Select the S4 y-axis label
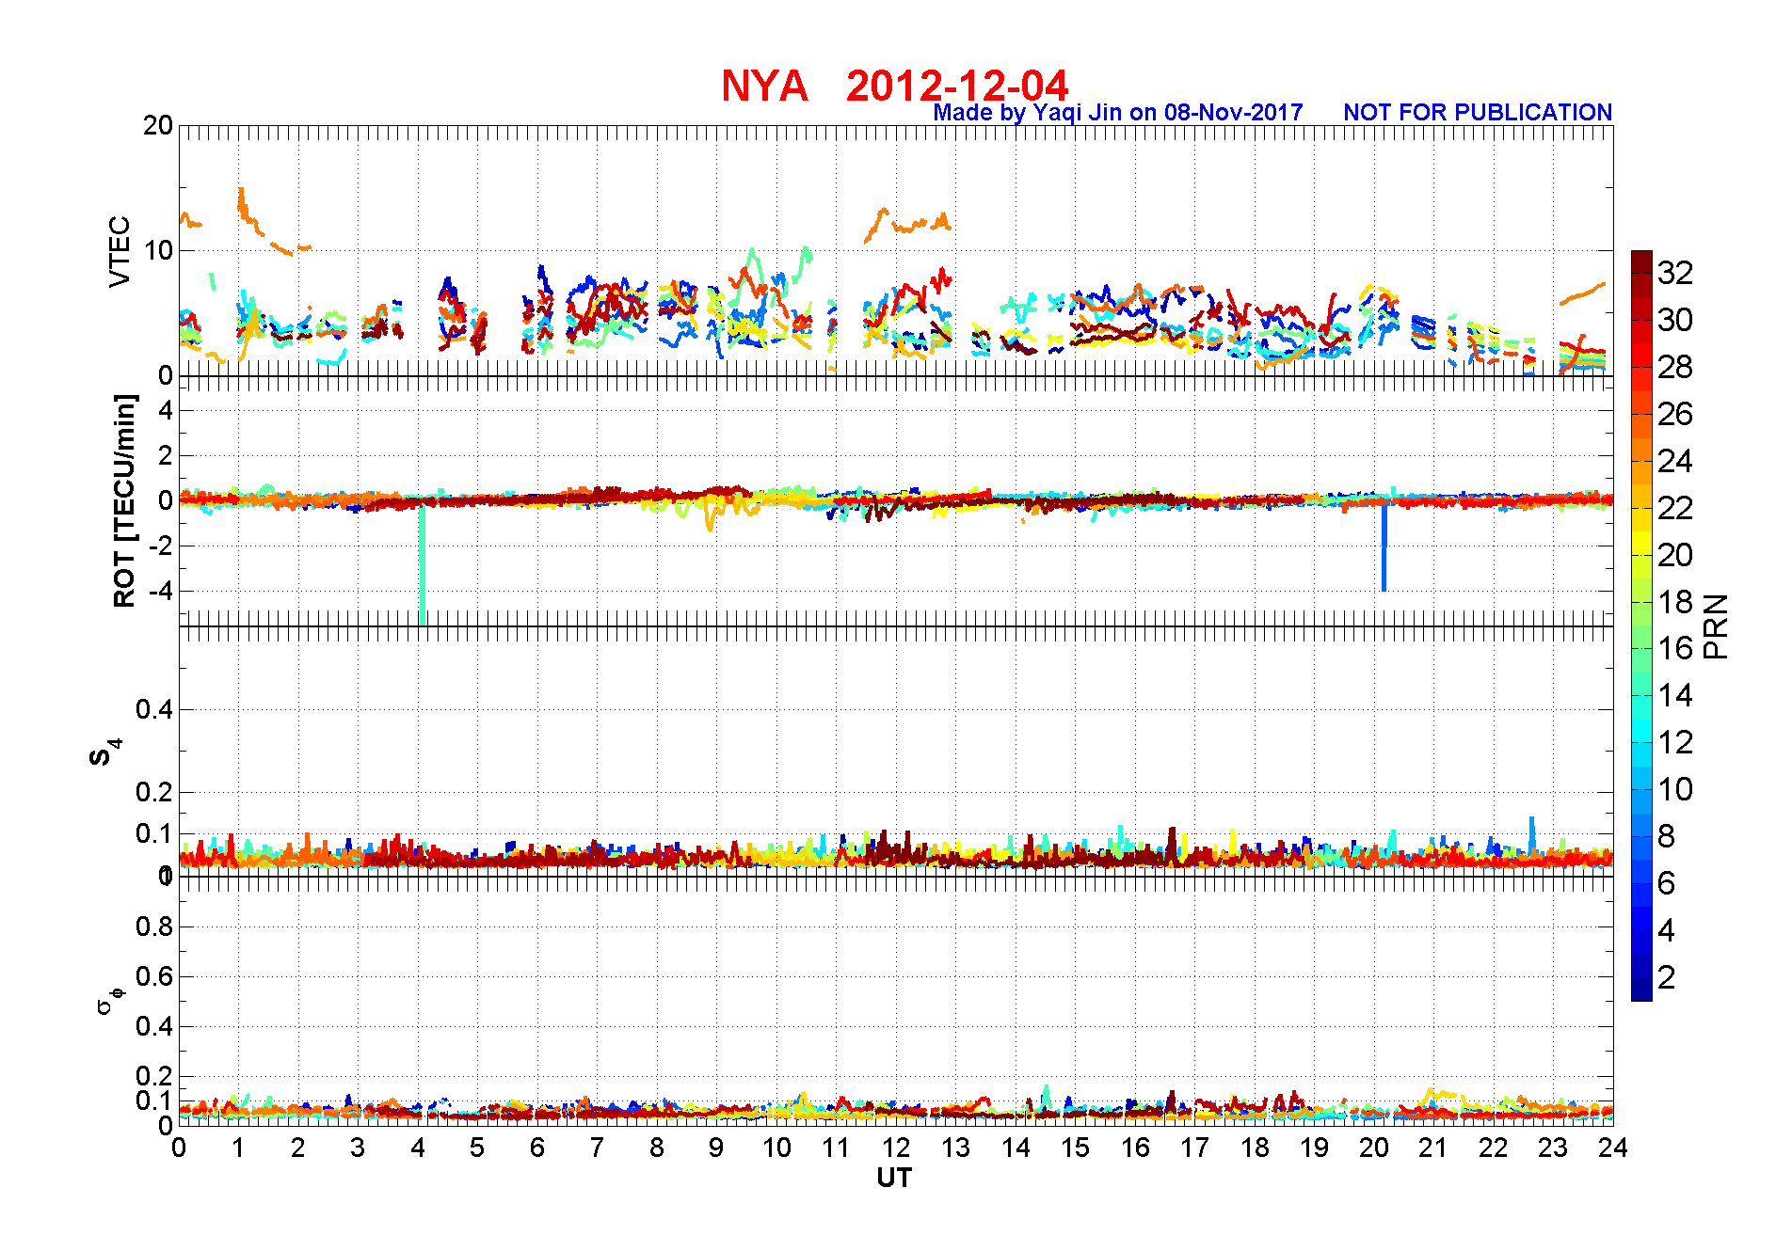1792x1251 pixels. tap(104, 752)
